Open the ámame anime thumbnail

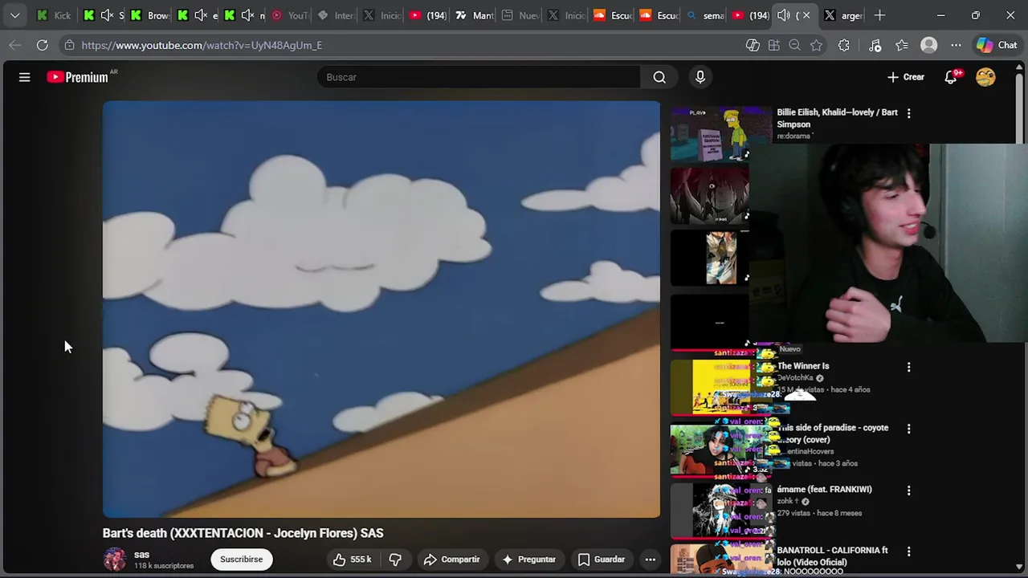(721, 511)
